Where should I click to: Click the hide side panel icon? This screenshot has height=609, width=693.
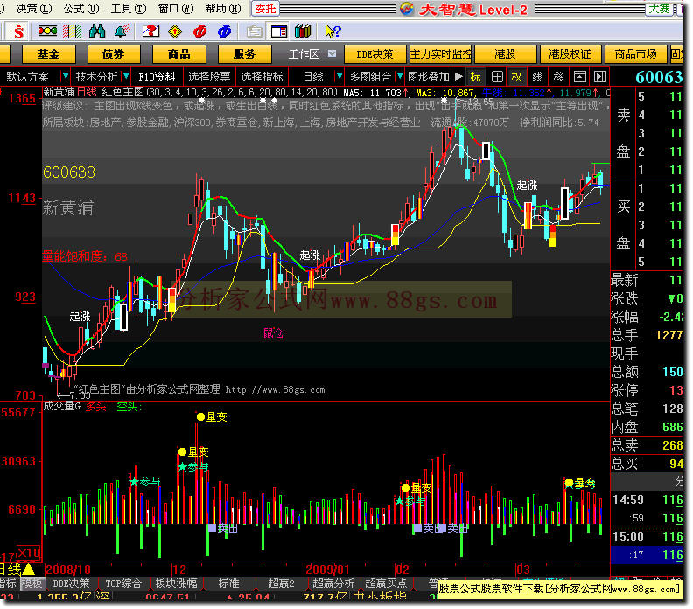599,77
